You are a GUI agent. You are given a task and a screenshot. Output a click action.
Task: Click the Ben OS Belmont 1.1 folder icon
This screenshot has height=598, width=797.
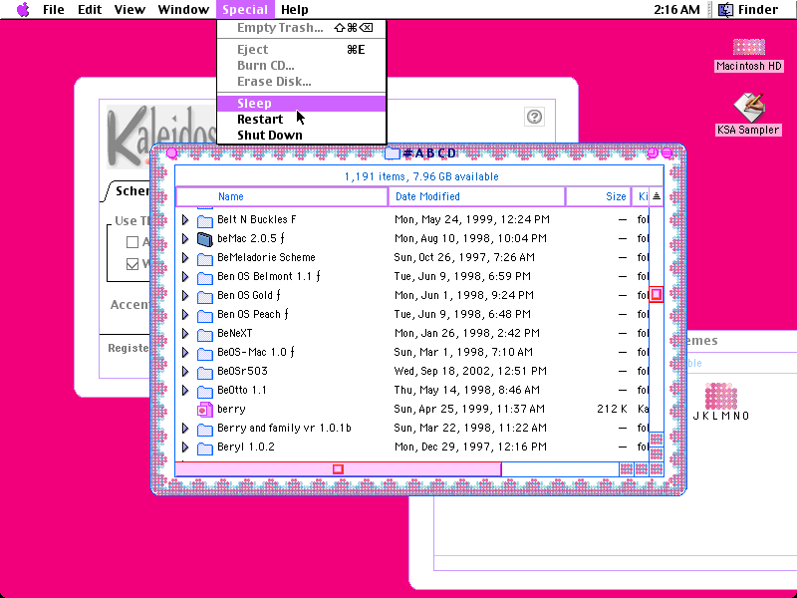click(205, 277)
